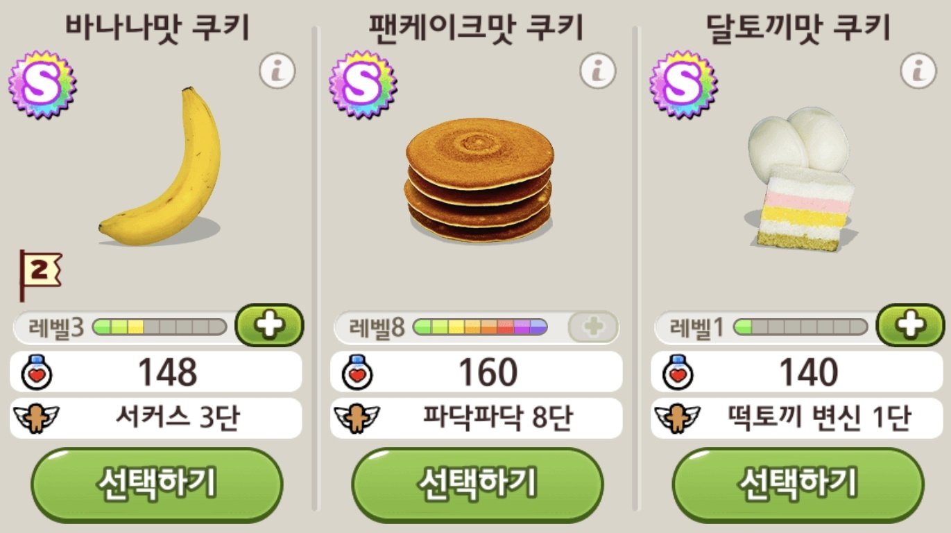The height and width of the screenshot is (533, 951).
Task: Open info for 바나나맛 쿠키
Action: tap(277, 70)
